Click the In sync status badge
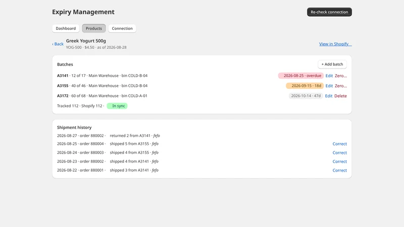Screen dimensions: 404x227 coord(117,106)
